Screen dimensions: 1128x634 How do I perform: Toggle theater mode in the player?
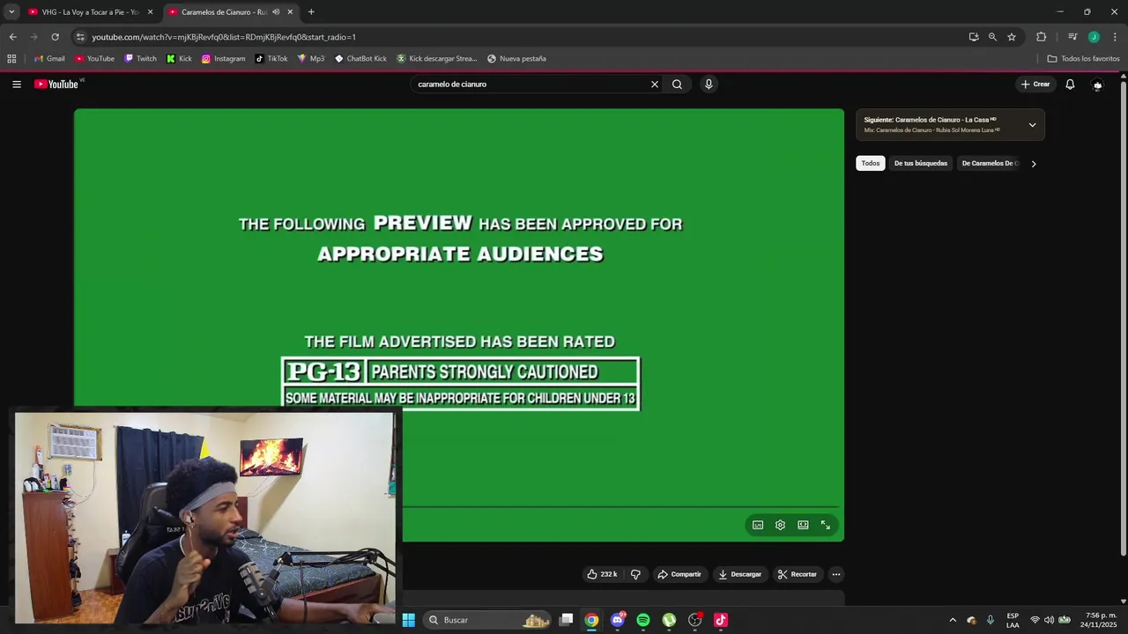click(x=803, y=525)
